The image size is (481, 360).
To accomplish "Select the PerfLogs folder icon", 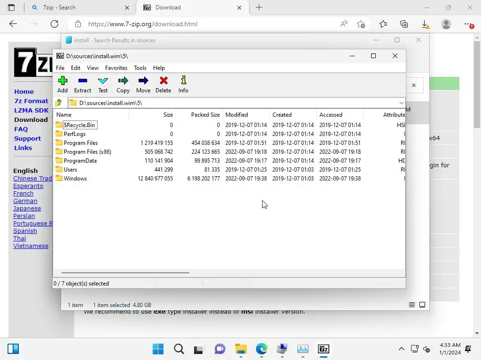I will [59, 134].
